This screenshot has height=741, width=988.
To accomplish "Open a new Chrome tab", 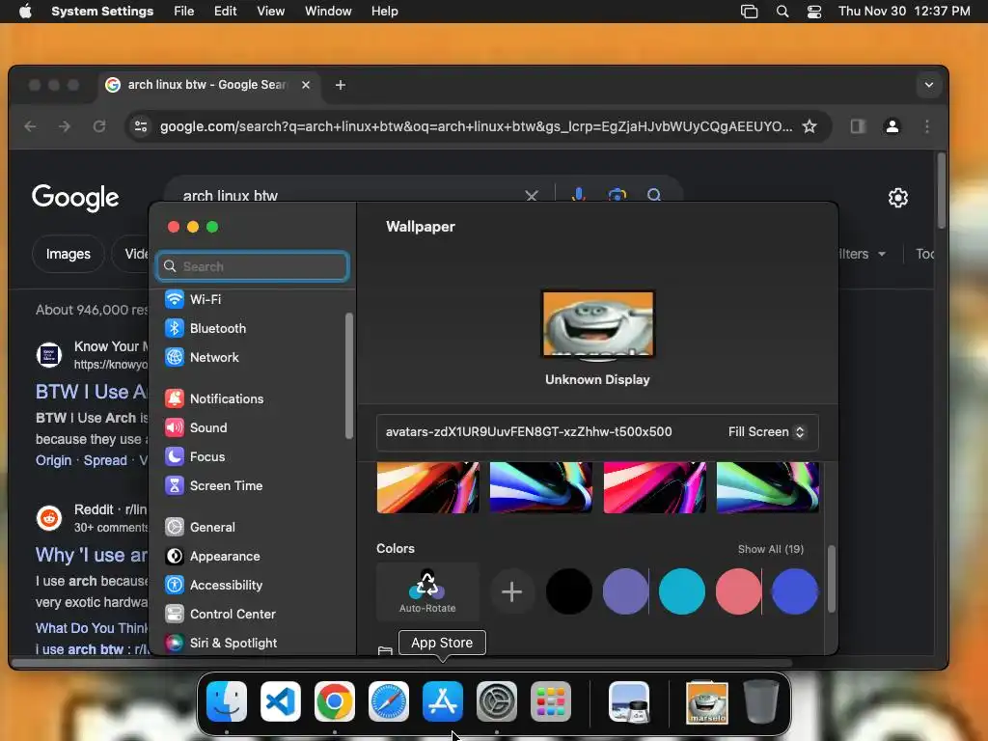I will [341, 85].
